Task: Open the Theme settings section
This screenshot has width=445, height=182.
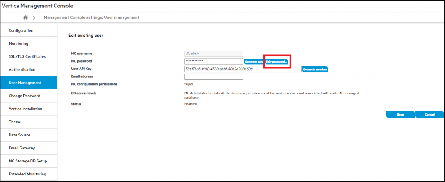Action: (29, 122)
